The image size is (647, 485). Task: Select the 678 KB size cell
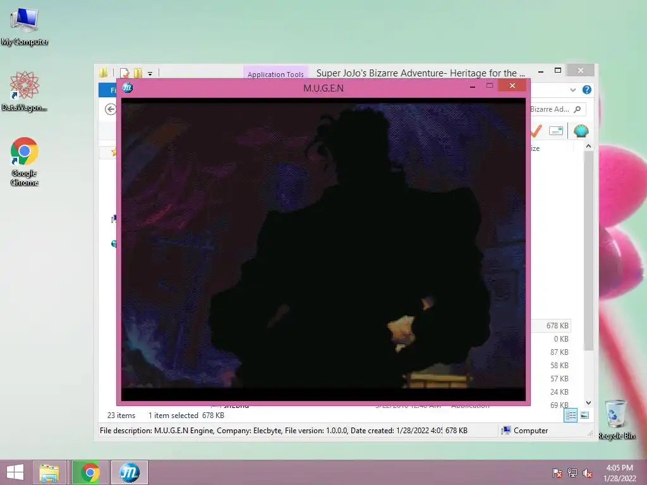(557, 326)
